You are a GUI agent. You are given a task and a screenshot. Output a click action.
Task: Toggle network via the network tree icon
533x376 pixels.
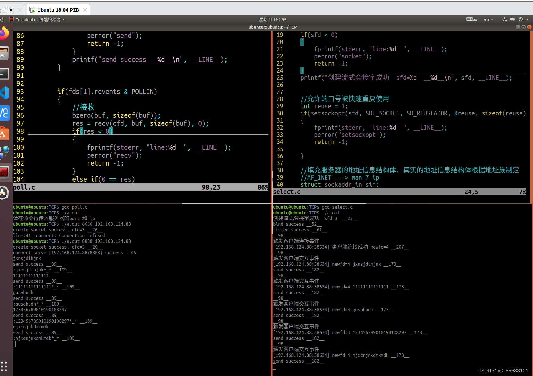pos(504,19)
